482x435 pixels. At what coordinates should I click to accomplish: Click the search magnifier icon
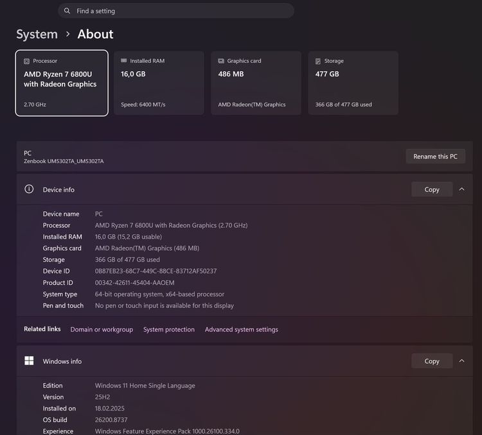pyautogui.click(x=67, y=11)
